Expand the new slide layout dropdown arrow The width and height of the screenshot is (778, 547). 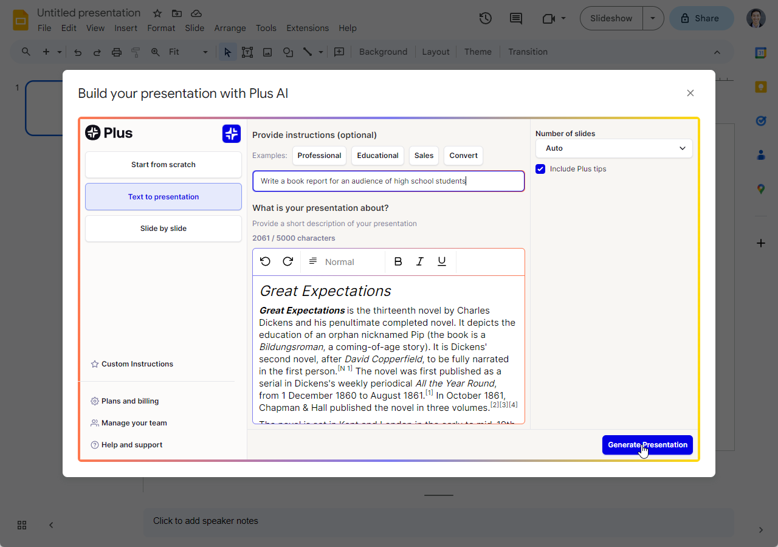pyautogui.click(x=60, y=52)
